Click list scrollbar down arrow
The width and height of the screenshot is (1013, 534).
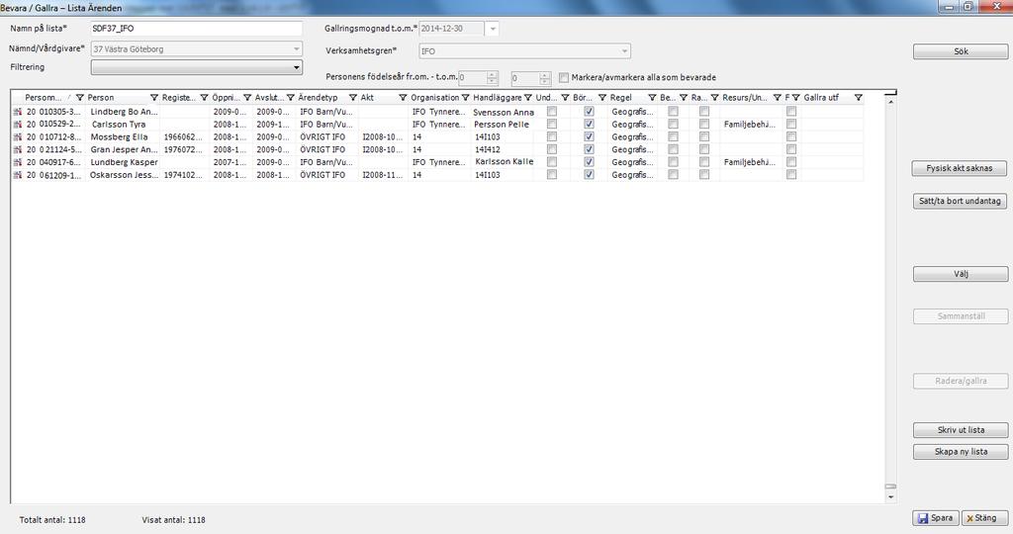(891, 497)
